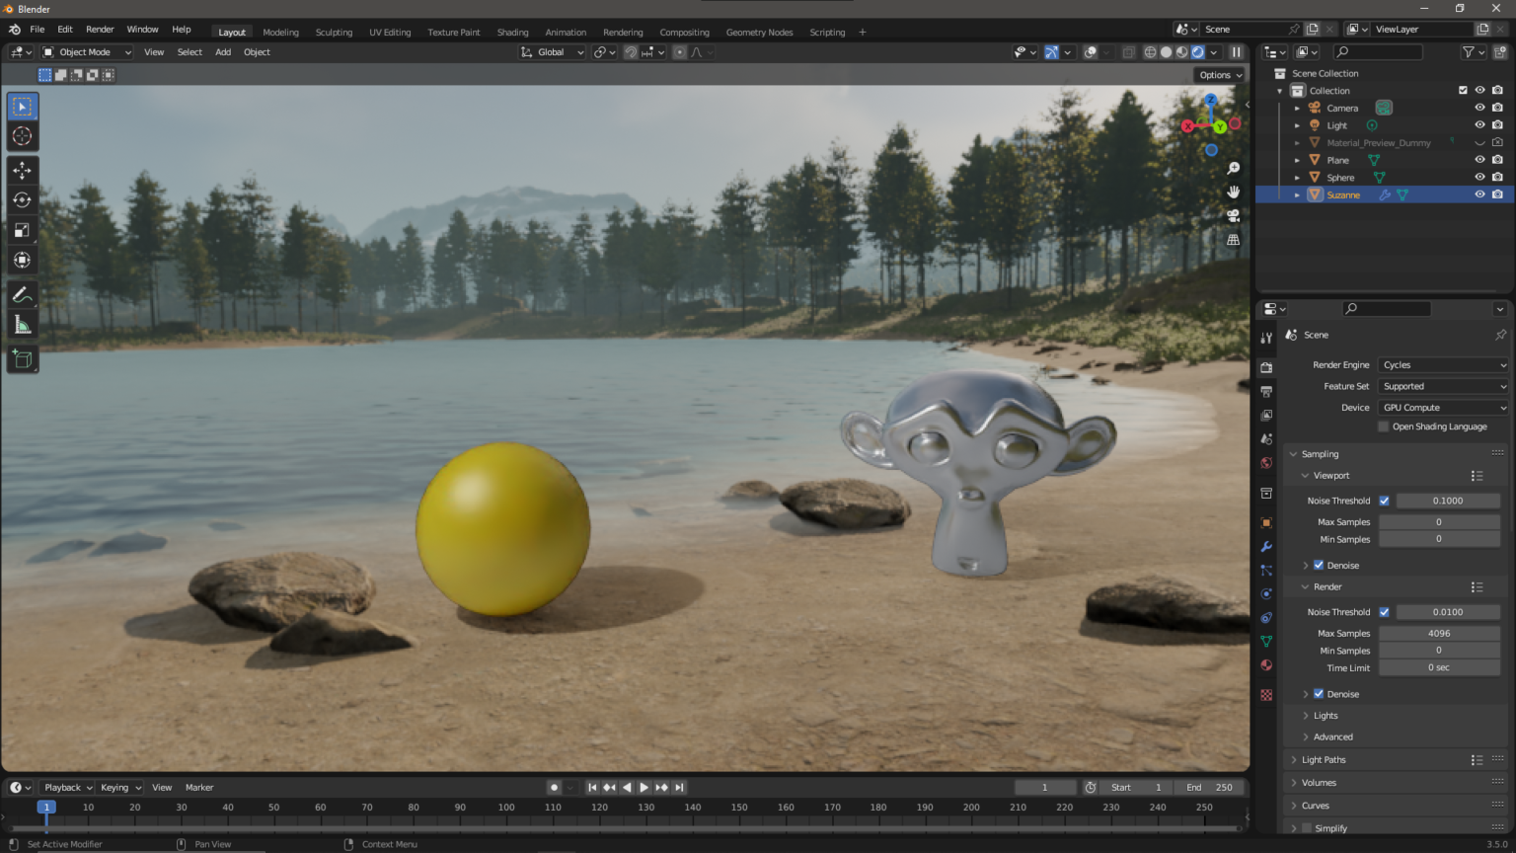This screenshot has height=853, width=1516.
Task: Hide the Sphere object in viewport
Action: pyautogui.click(x=1479, y=177)
